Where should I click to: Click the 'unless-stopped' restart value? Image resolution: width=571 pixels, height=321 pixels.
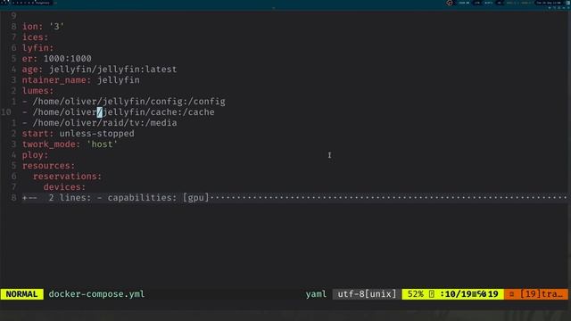point(97,134)
